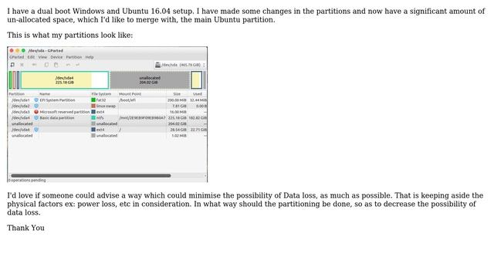Open the Device menu
The image size is (494, 278).
(x=56, y=57)
